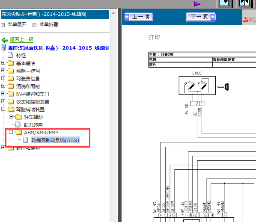Image resolution: width=256 pixels, height=222 pixels.
Task: Expand the 防护装置和车门 folder node
Action: coord(3,93)
